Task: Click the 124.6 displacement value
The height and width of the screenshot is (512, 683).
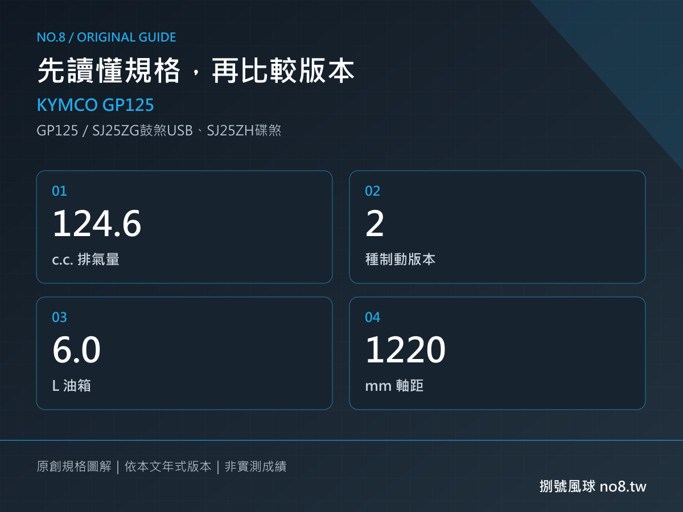Action: (x=97, y=224)
